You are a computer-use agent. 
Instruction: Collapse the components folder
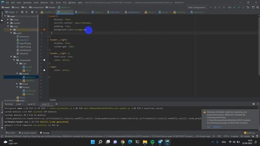click(14, 60)
